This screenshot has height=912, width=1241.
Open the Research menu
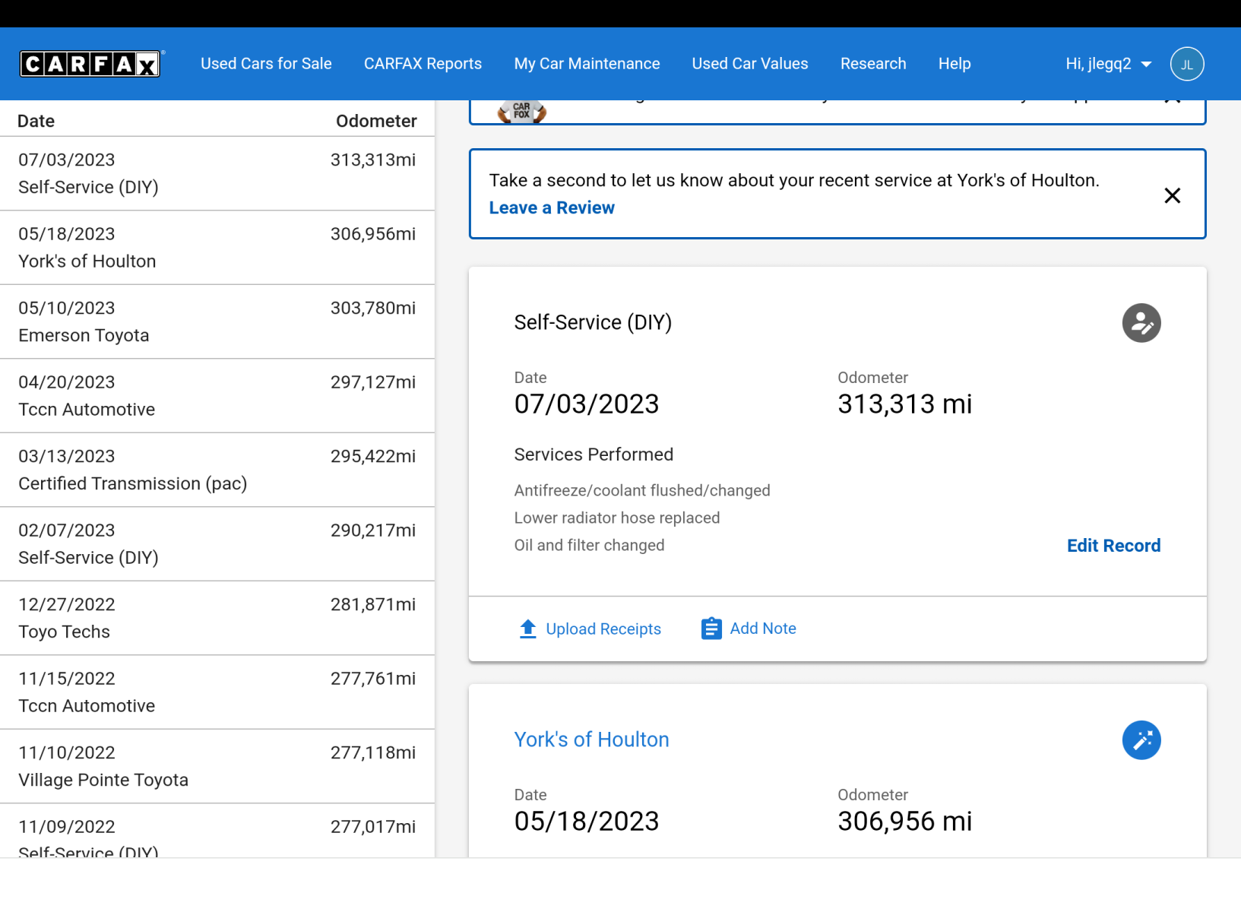point(873,64)
